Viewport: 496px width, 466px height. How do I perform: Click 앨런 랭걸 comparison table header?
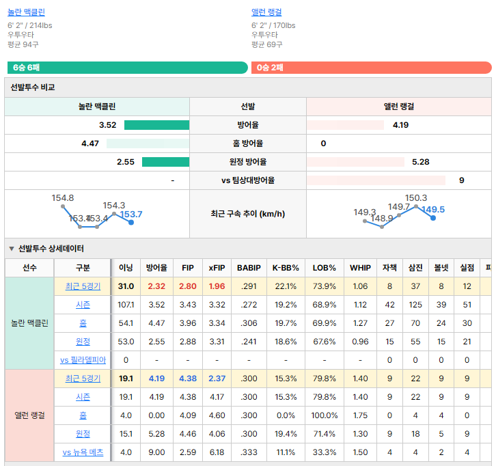pos(399,107)
